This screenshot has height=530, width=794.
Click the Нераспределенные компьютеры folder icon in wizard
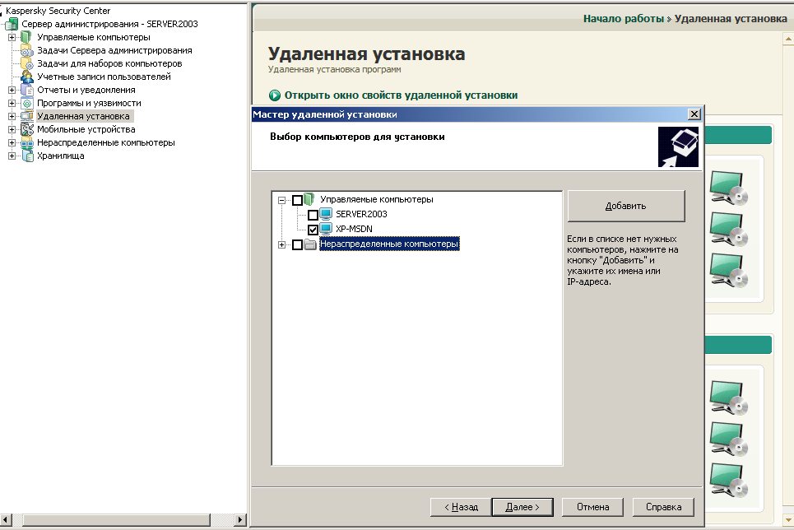(310, 244)
